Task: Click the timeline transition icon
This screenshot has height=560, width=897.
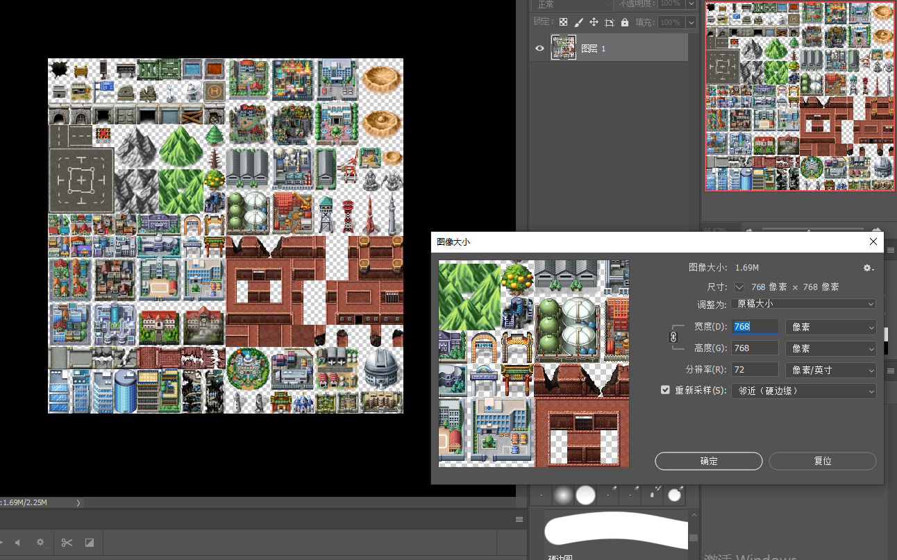Action: click(x=90, y=542)
